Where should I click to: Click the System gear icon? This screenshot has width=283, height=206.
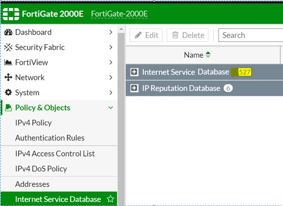pos(8,92)
